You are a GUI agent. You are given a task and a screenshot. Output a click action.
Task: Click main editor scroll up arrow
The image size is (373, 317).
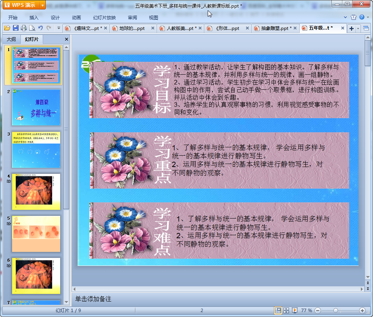tap(368, 37)
